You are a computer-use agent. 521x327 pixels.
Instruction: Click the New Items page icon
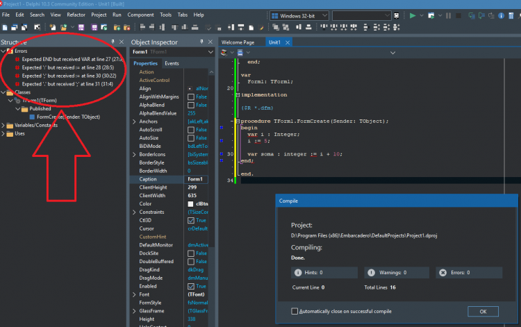(x=5, y=27)
